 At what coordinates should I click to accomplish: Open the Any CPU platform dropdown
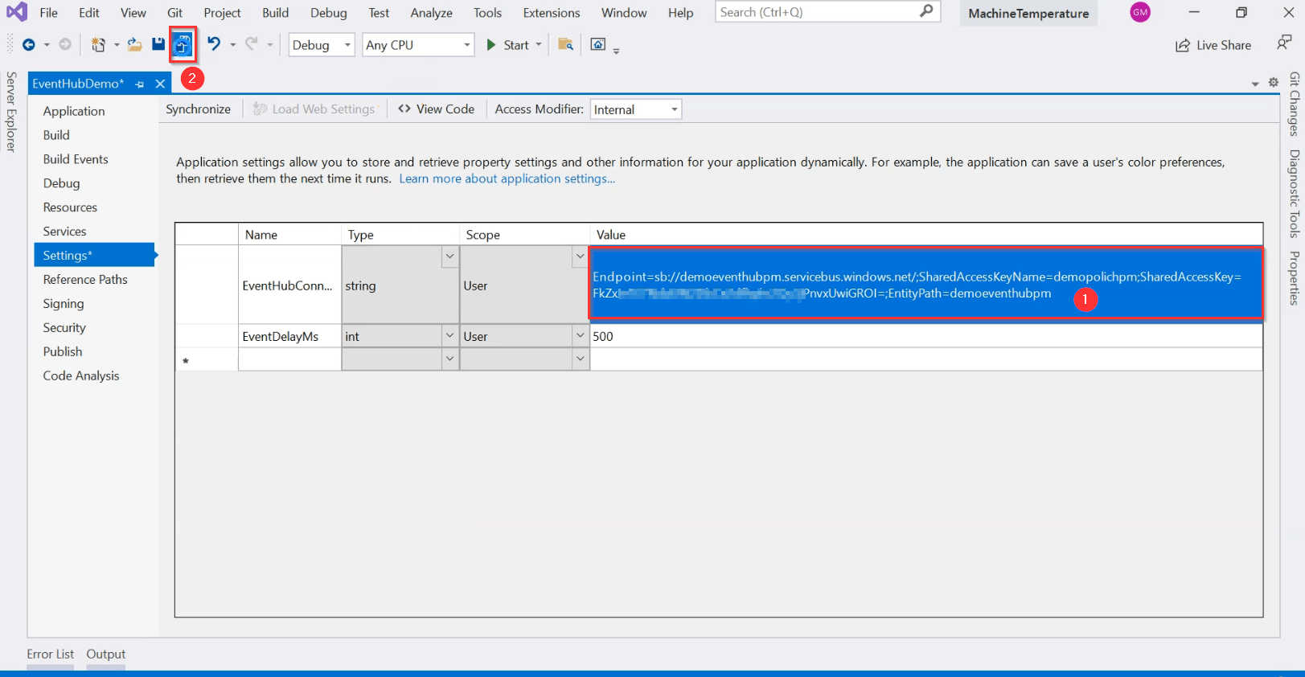click(417, 45)
